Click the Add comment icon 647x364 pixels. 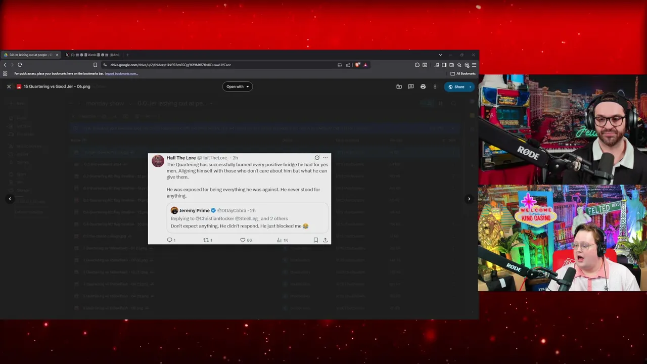[411, 86]
